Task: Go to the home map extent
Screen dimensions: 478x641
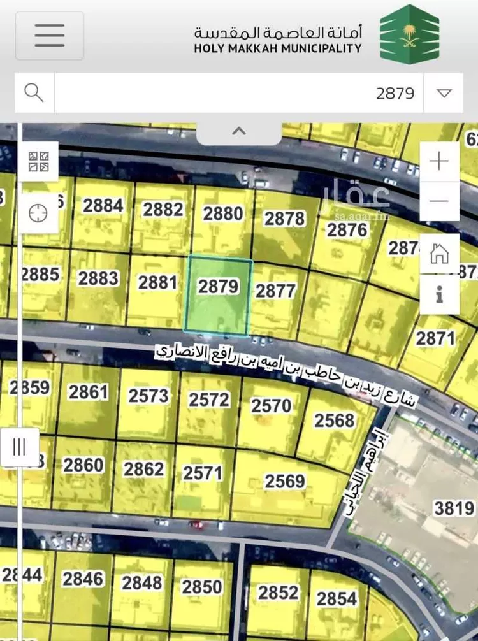Action: tap(439, 254)
